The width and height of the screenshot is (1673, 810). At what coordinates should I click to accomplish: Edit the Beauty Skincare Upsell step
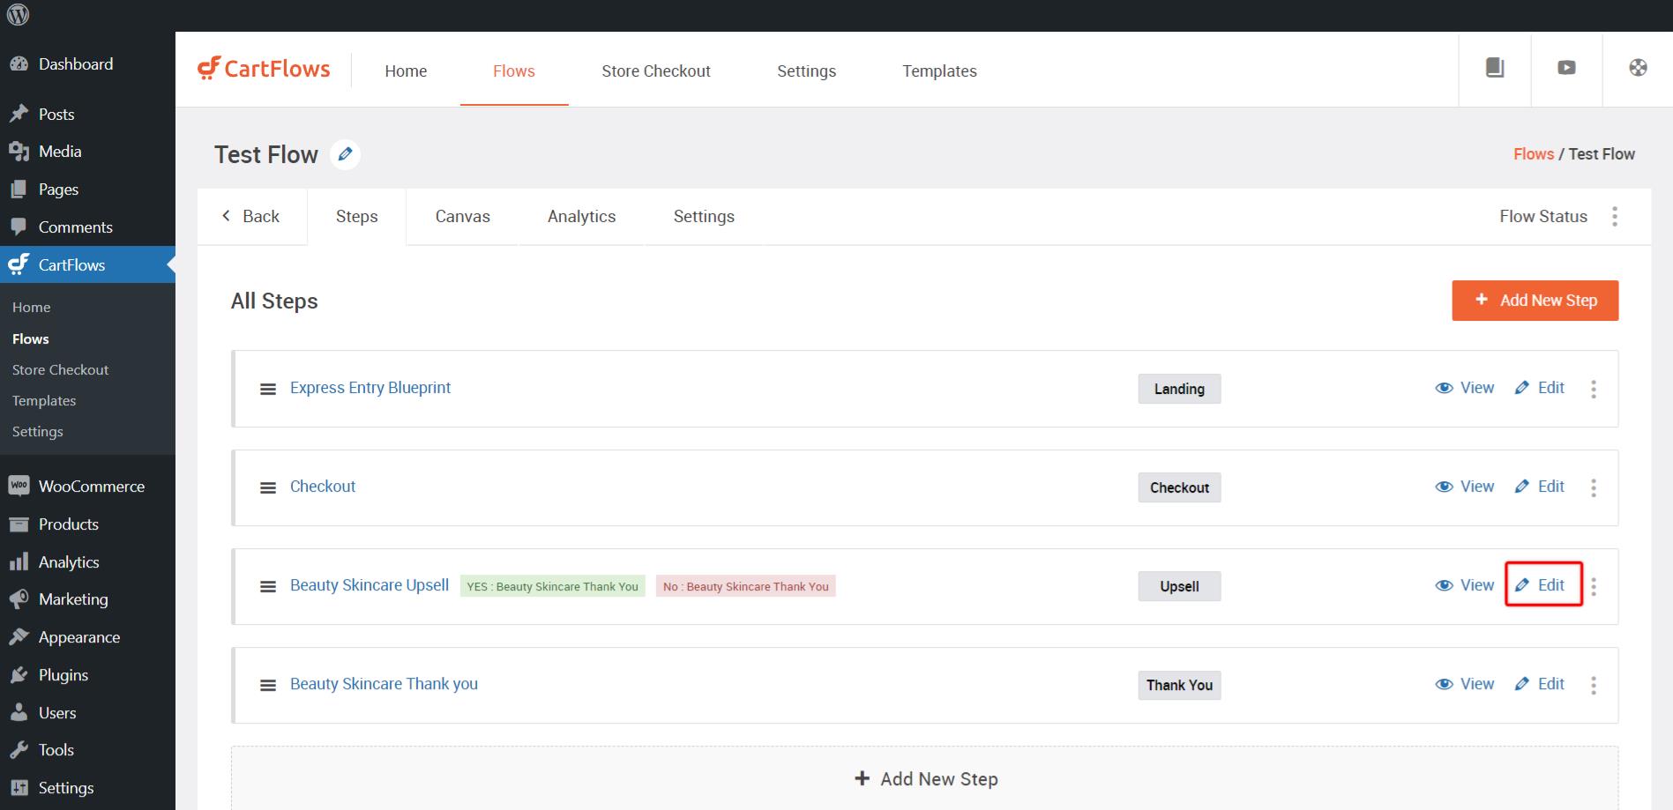click(x=1542, y=585)
